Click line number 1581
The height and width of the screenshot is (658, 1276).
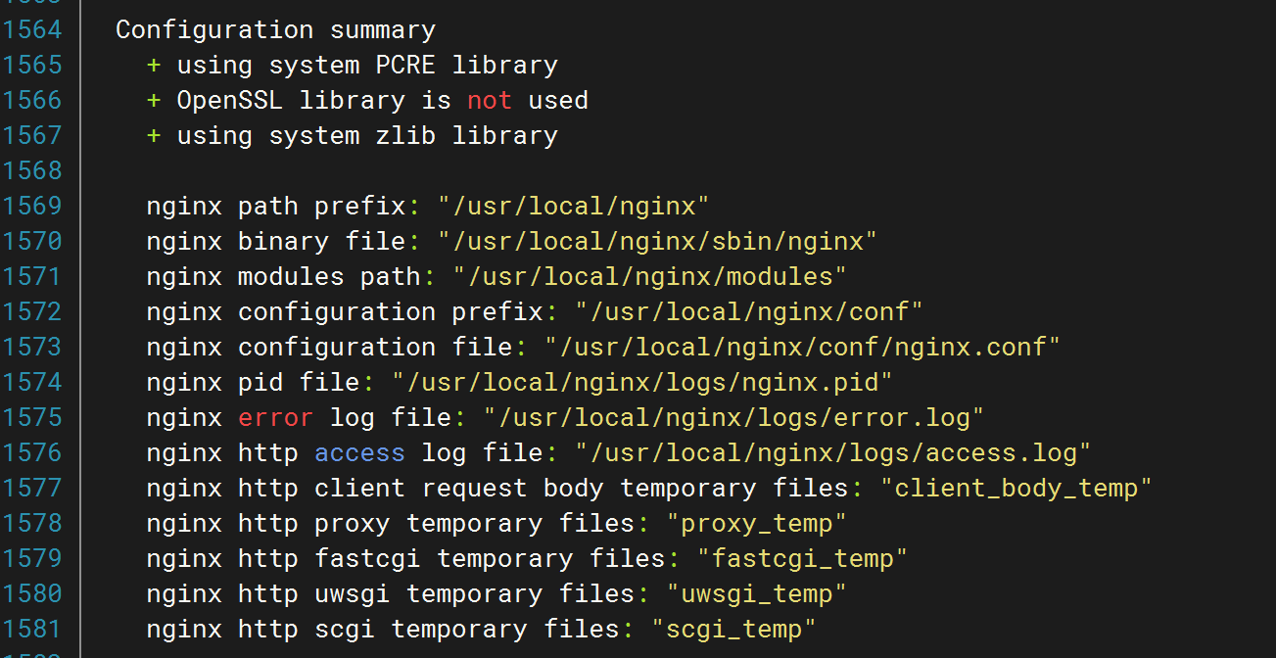(32, 630)
